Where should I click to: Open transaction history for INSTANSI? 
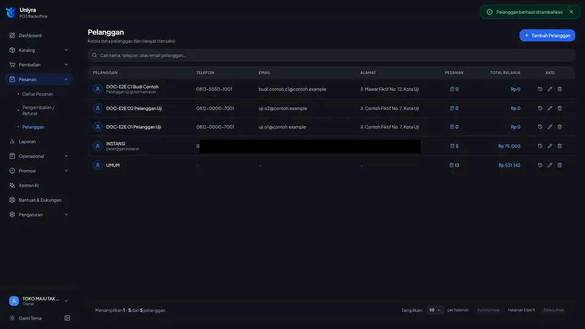tap(540, 146)
